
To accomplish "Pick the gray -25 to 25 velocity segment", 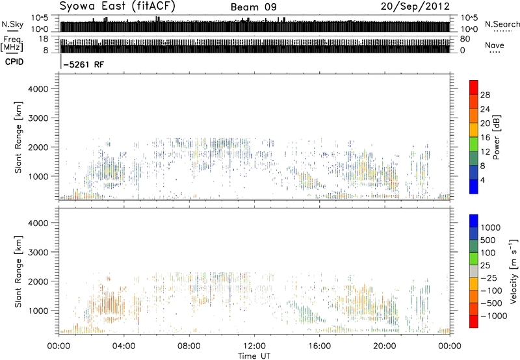I will coord(474,271).
